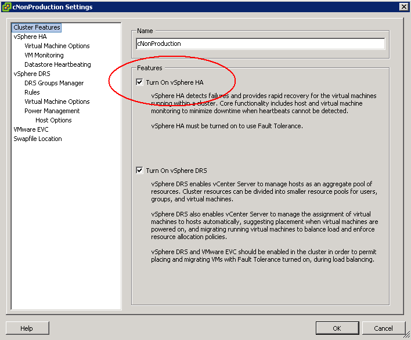Confirm settings with the OK button
This screenshot has width=411, height=340.
pos(337,328)
